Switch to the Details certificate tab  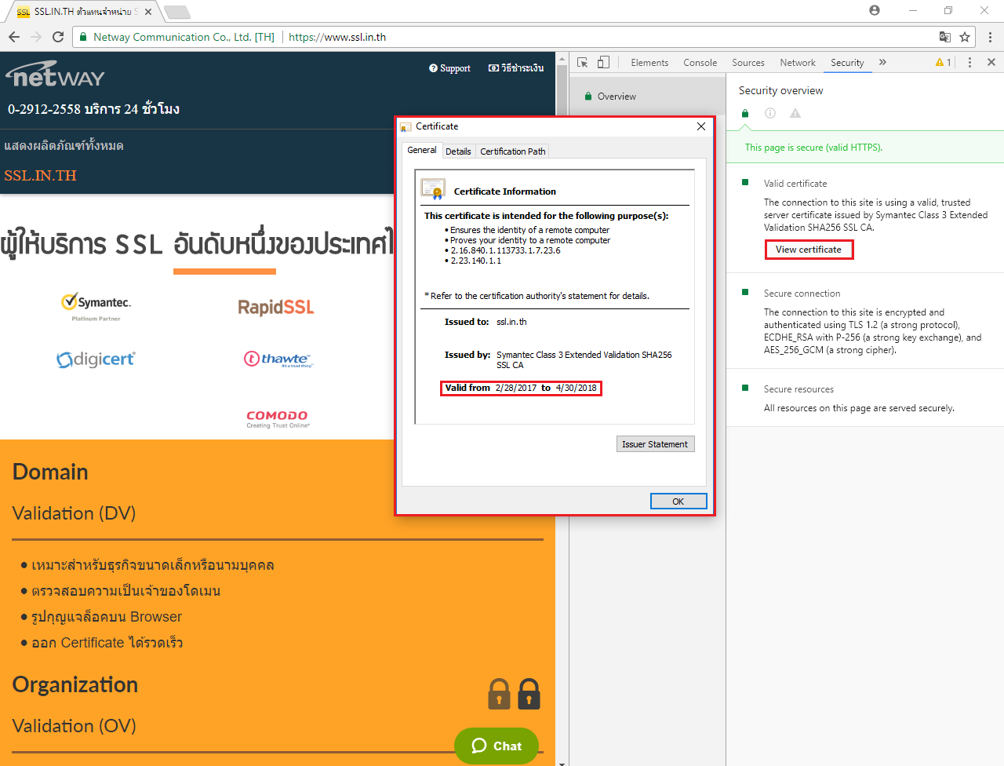point(458,151)
